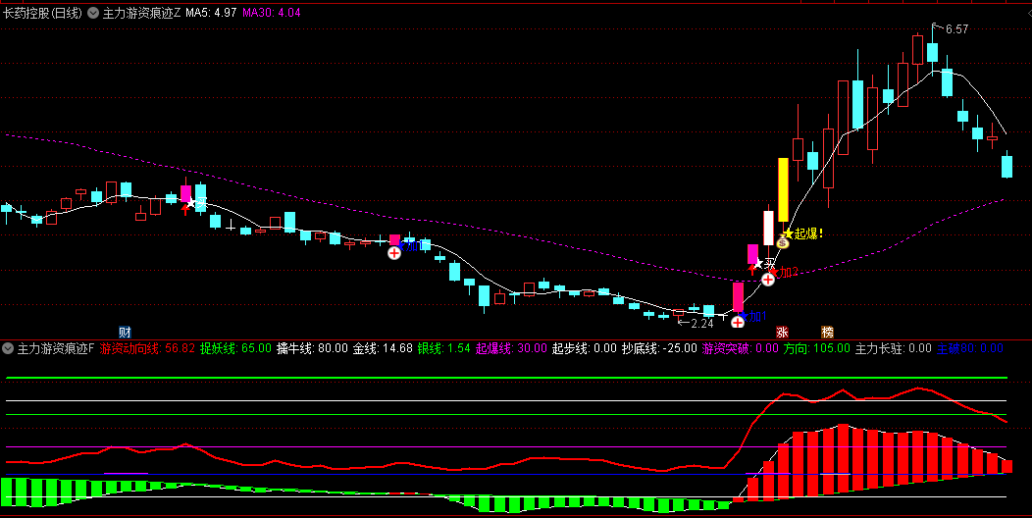The image size is (1032, 518).
Task: Click the 涨 limit-up marker icon
Action: [782, 332]
